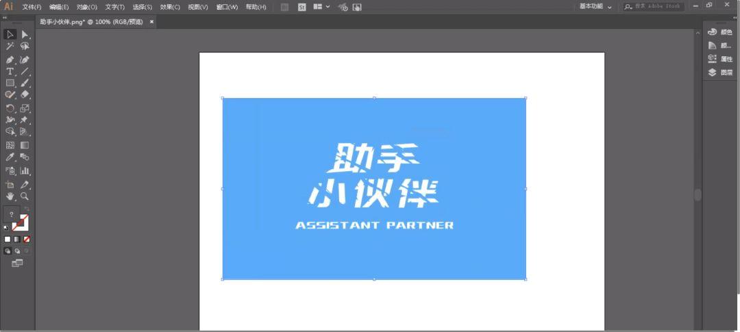Screen dimensions: 740x332
Task: Select the Gradient tool
Action: click(25, 145)
